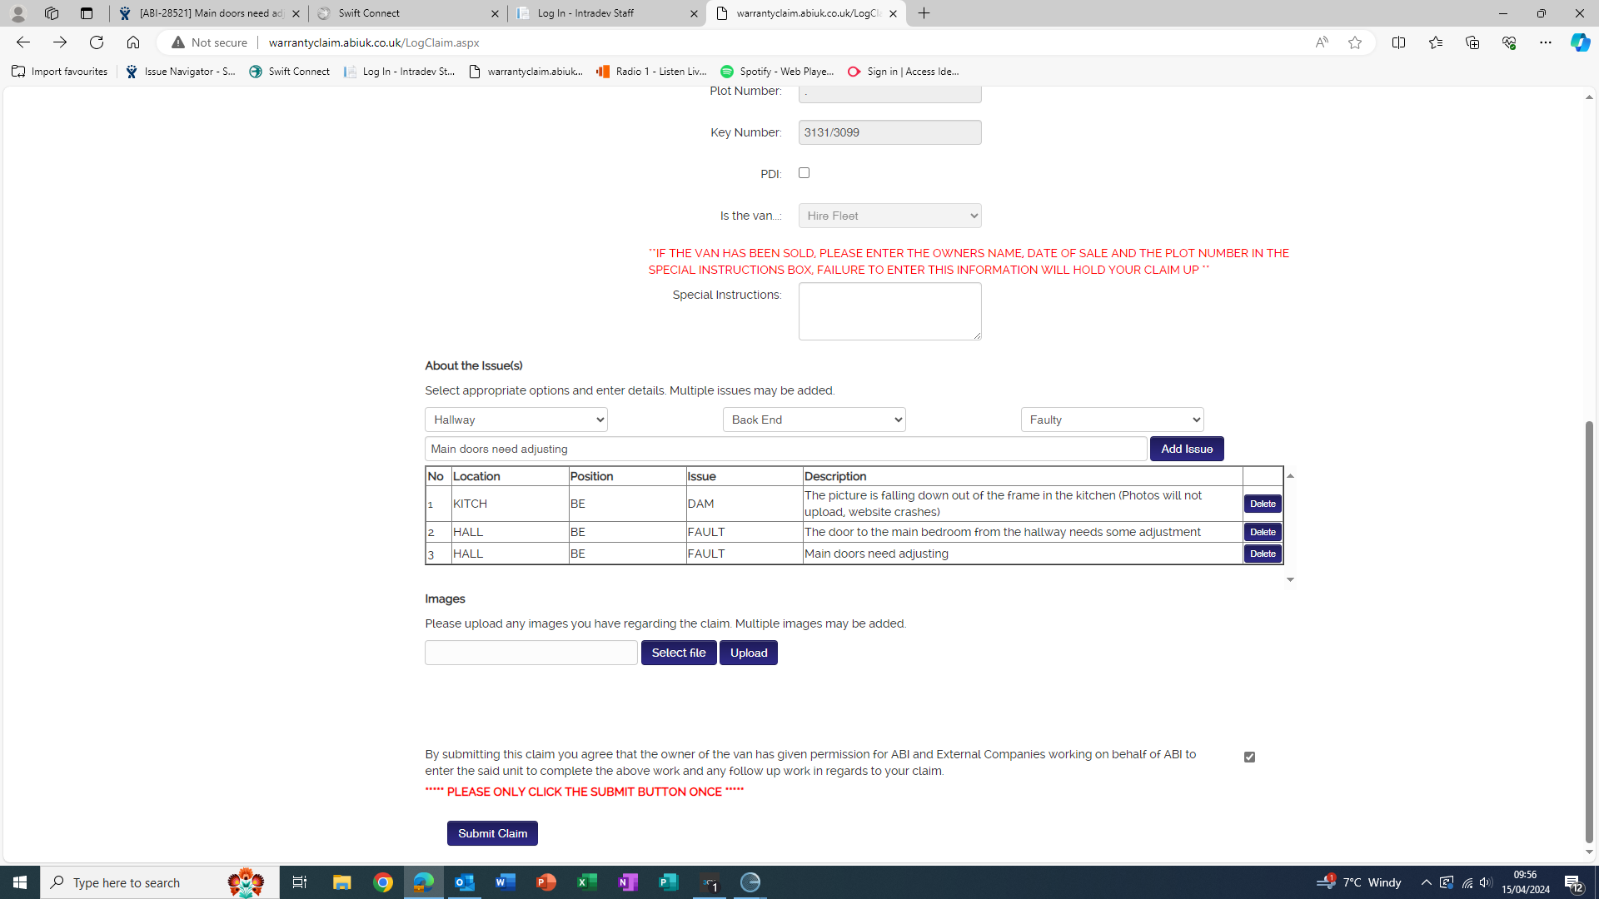Click the browser Refresh icon

tap(97, 42)
